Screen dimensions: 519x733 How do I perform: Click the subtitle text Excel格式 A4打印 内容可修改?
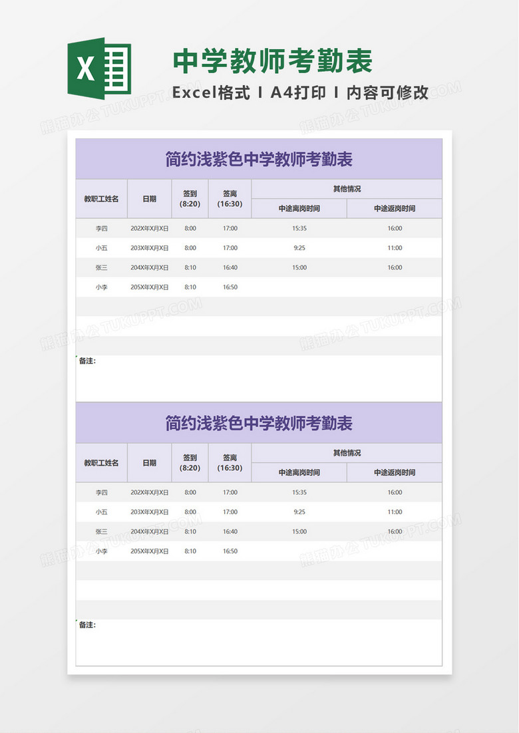pos(300,92)
